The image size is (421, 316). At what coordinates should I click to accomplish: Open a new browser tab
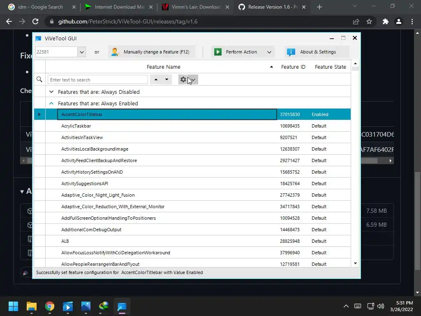click(319, 7)
